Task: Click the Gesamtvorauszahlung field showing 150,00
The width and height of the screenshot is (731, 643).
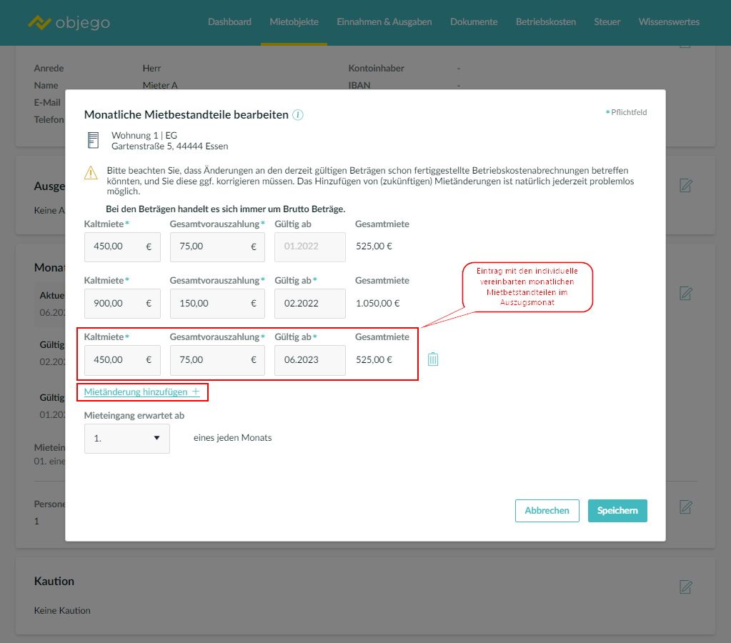Action: pyautogui.click(x=210, y=304)
